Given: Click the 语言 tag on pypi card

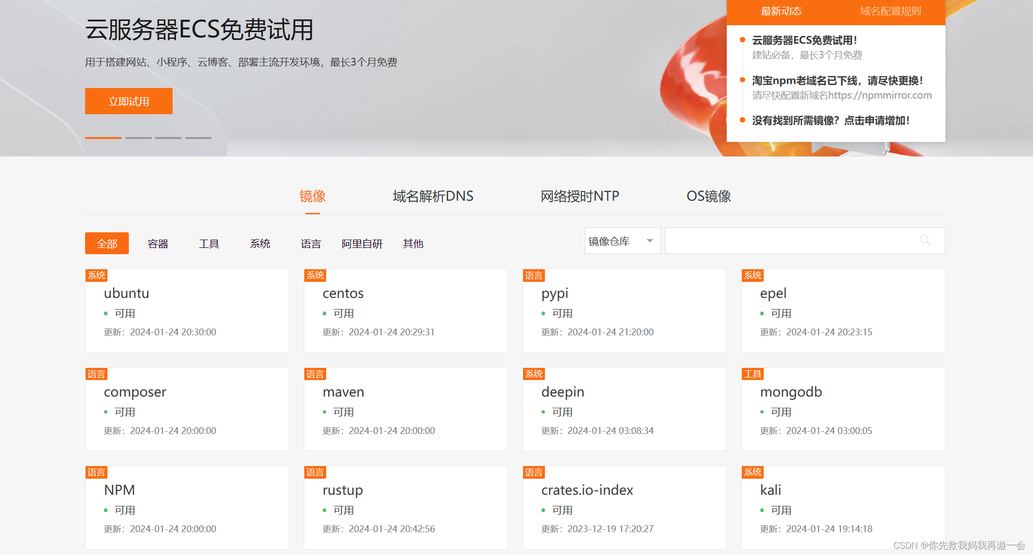Looking at the screenshot, I should (534, 275).
